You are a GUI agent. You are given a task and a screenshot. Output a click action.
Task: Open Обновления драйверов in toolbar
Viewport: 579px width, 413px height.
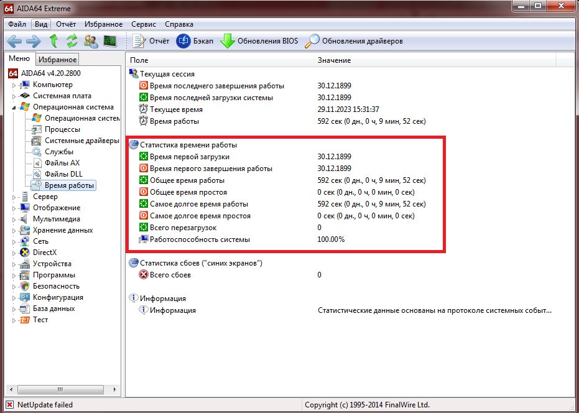click(354, 41)
